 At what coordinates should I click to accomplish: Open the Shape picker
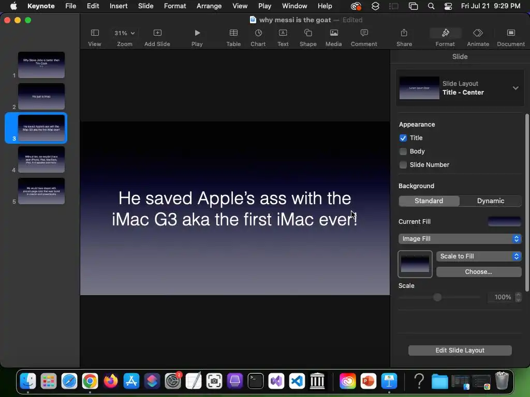click(x=308, y=37)
